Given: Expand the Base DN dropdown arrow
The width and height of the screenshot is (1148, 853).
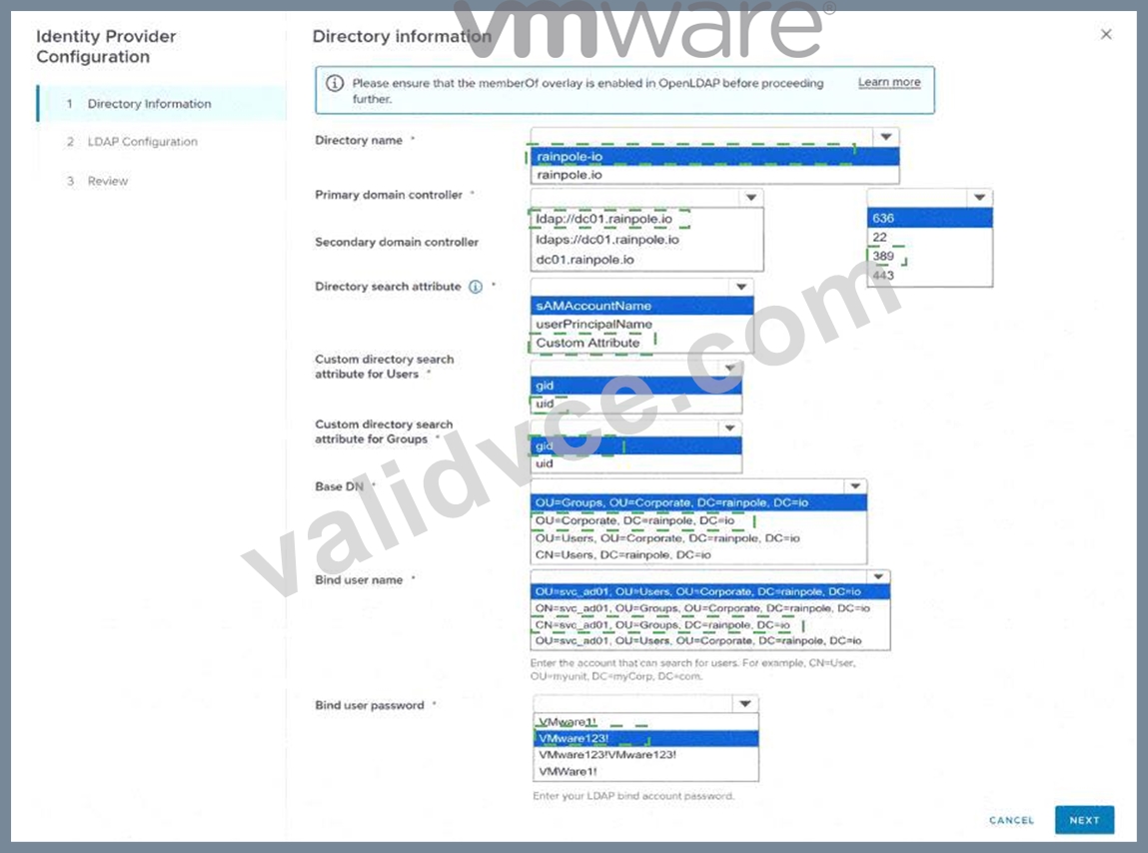Looking at the screenshot, I should [x=855, y=486].
